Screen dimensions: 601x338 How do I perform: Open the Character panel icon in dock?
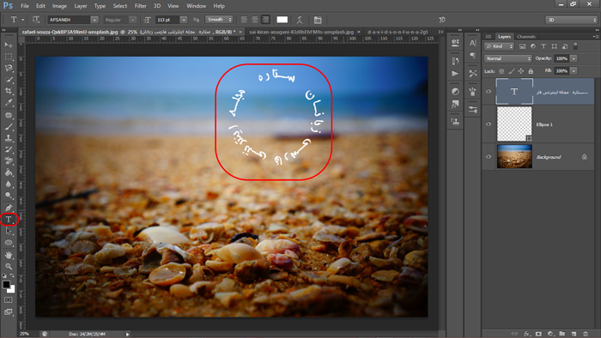(x=472, y=43)
